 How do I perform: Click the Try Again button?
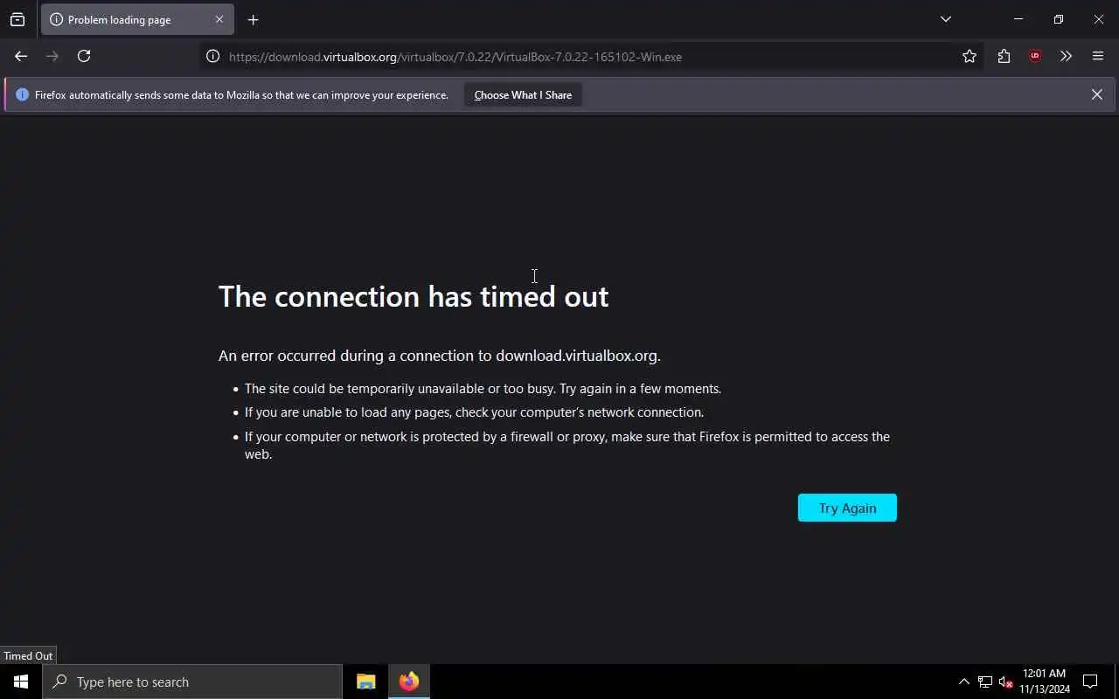847,508
